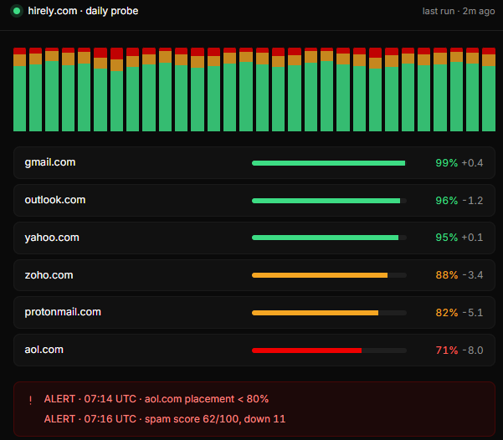Click the zoho.com orange progress bar

[x=329, y=275]
